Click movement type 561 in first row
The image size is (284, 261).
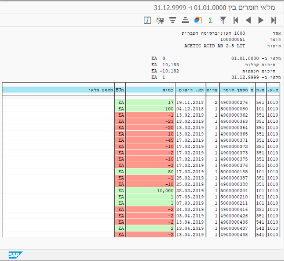[260, 102]
